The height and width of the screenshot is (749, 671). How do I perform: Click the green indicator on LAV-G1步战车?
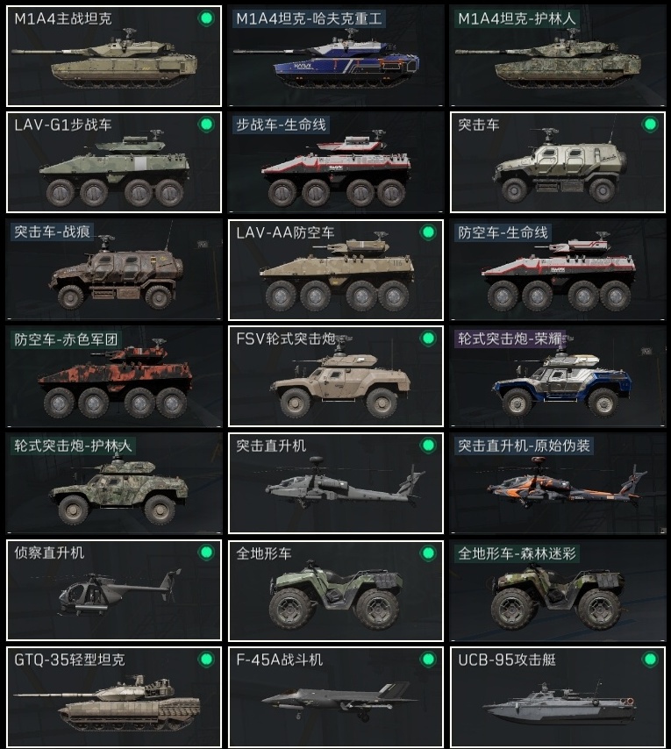(206, 125)
